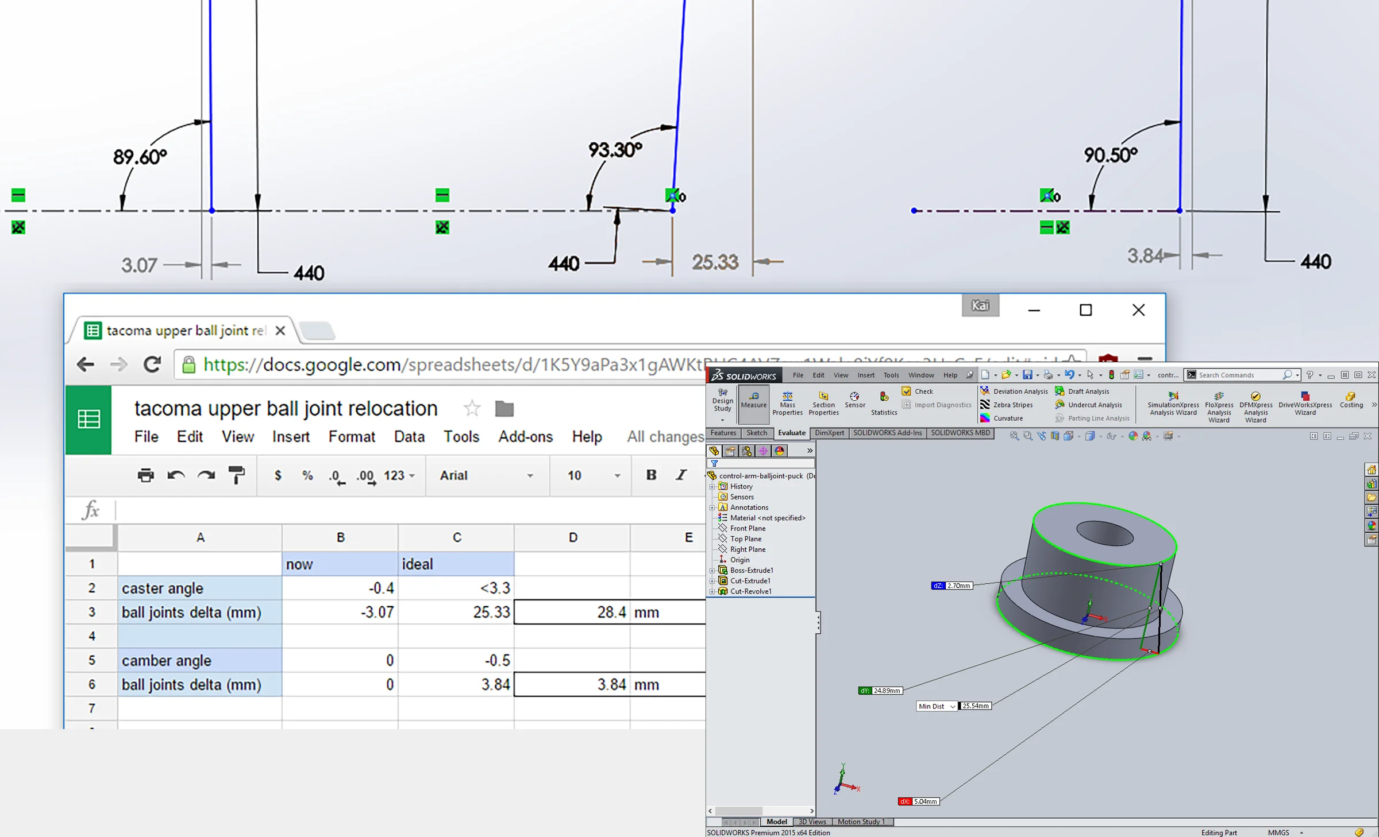This screenshot has height=837, width=1379.
Task: Open the ConfigurationManager tab icon
Action: (747, 451)
